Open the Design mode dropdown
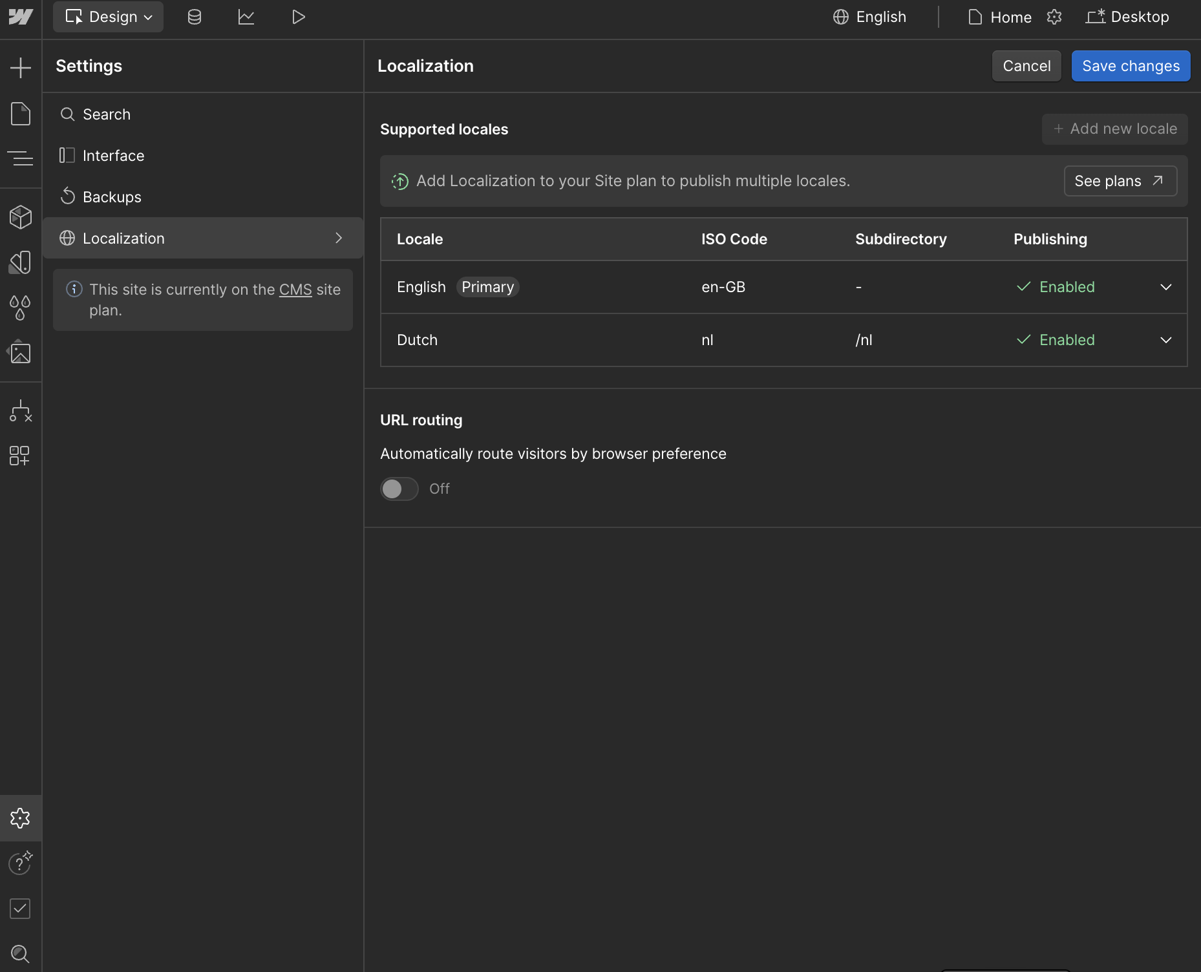The width and height of the screenshot is (1201, 972). click(x=109, y=17)
